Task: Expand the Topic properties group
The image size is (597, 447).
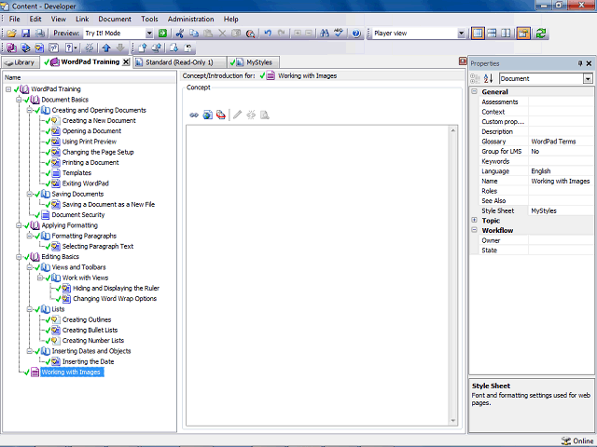Action: pos(475,220)
